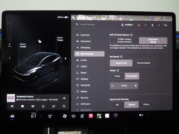The width and height of the screenshot is (179, 134).
Task: Open the white calendar app icon
Action: pyautogui.click(x=107, y=116)
